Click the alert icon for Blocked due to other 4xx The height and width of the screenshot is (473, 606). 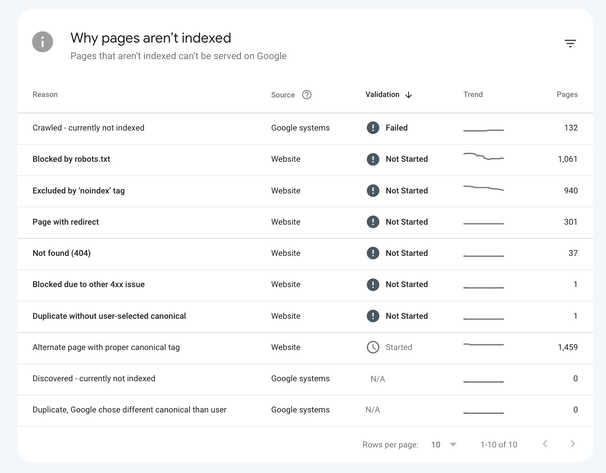pyautogui.click(x=373, y=284)
